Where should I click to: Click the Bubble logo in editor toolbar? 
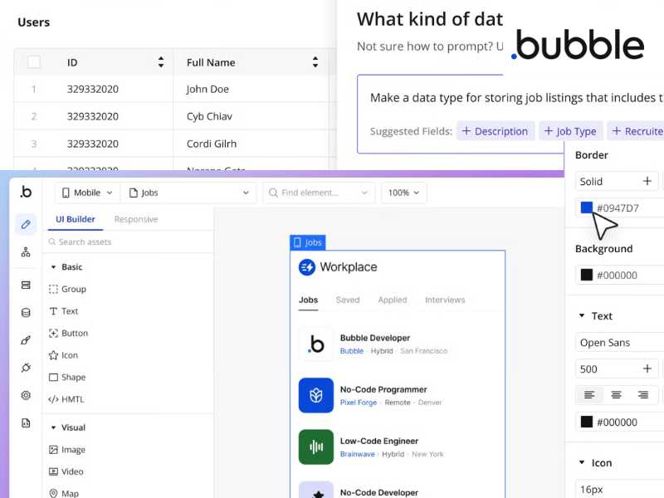click(x=26, y=192)
